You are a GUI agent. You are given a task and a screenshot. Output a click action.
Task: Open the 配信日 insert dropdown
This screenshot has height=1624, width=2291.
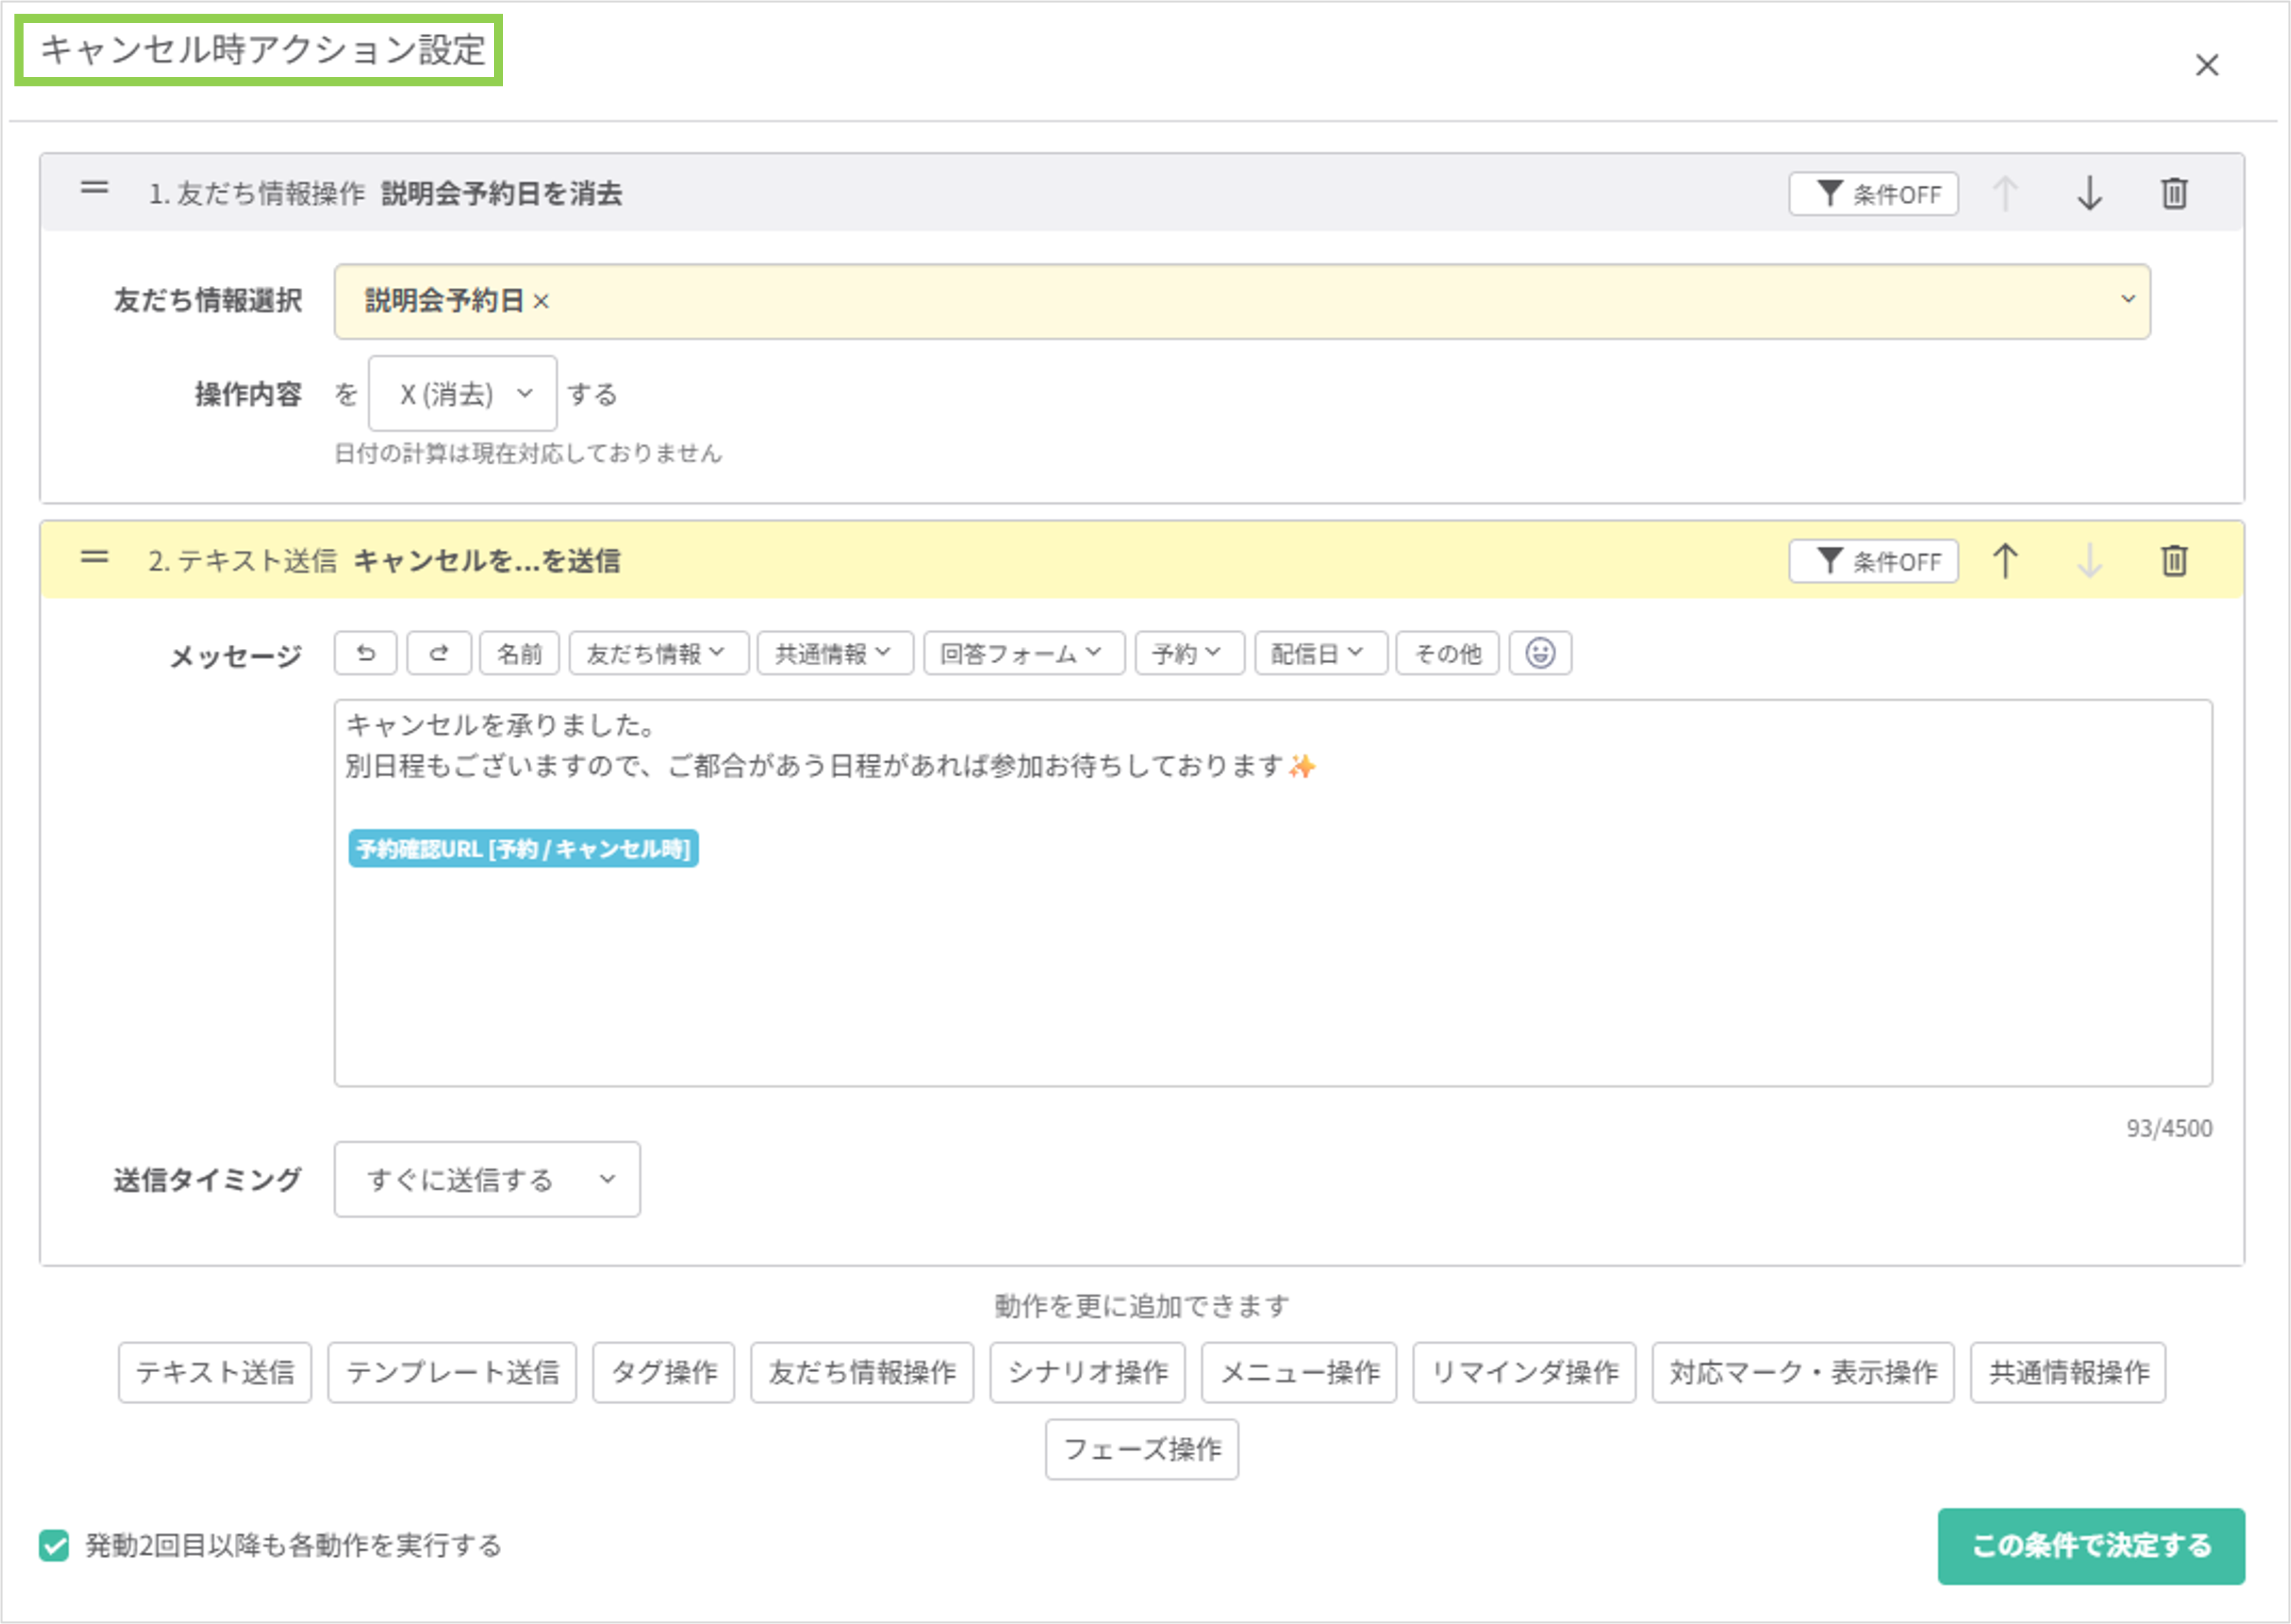pyautogui.click(x=1321, y=653)
